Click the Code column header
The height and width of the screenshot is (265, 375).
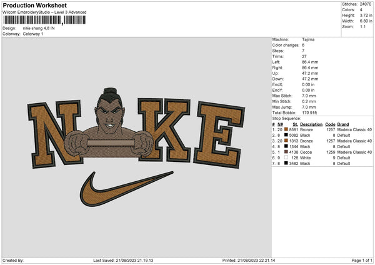tap(330, 124)
